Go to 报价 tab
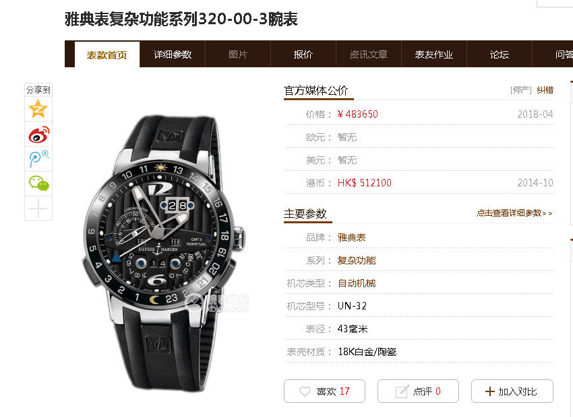The width and height of the screenshot is (573, 417). (303, 54)
